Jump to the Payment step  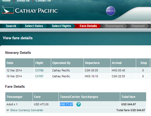pos(138,26)
